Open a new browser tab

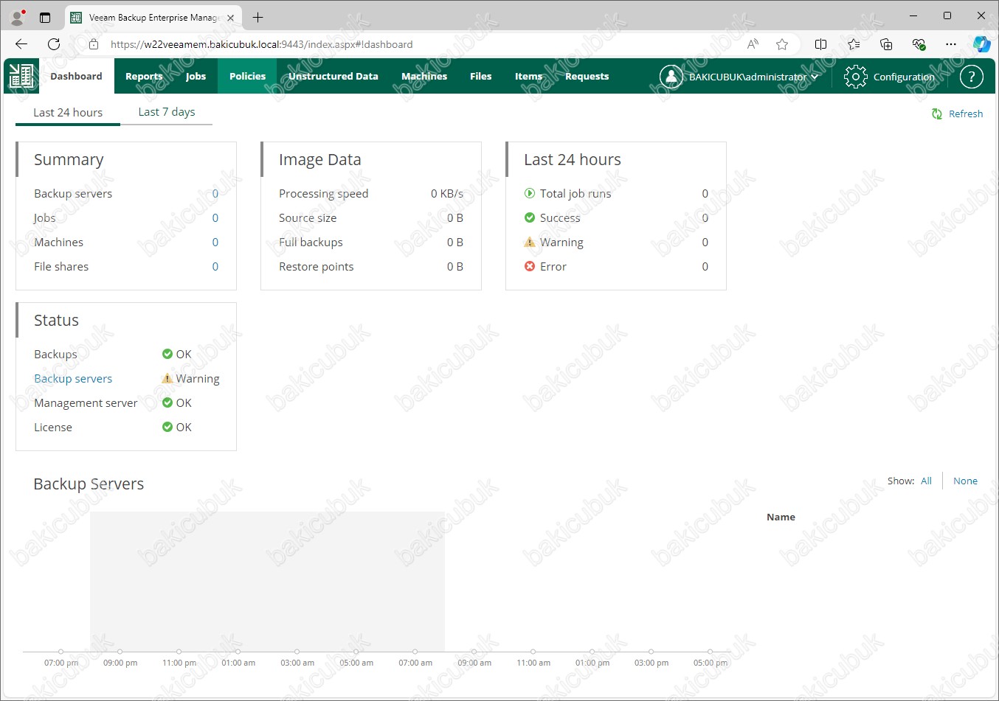[x=257, y=17]
